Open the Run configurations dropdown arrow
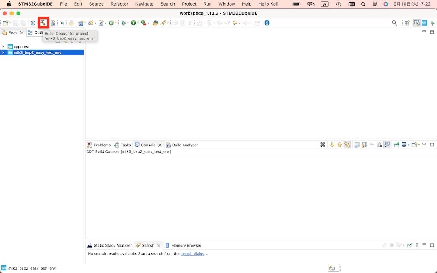 tap(137, 23)
